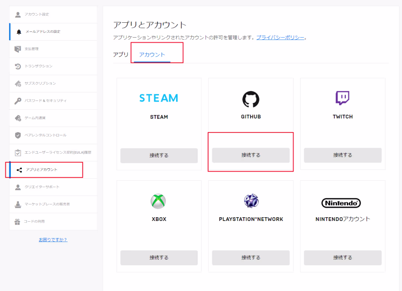Viewport: 402px width, 291px height.
Task: Click the in-game currency icon
Action: pos(18,118)
